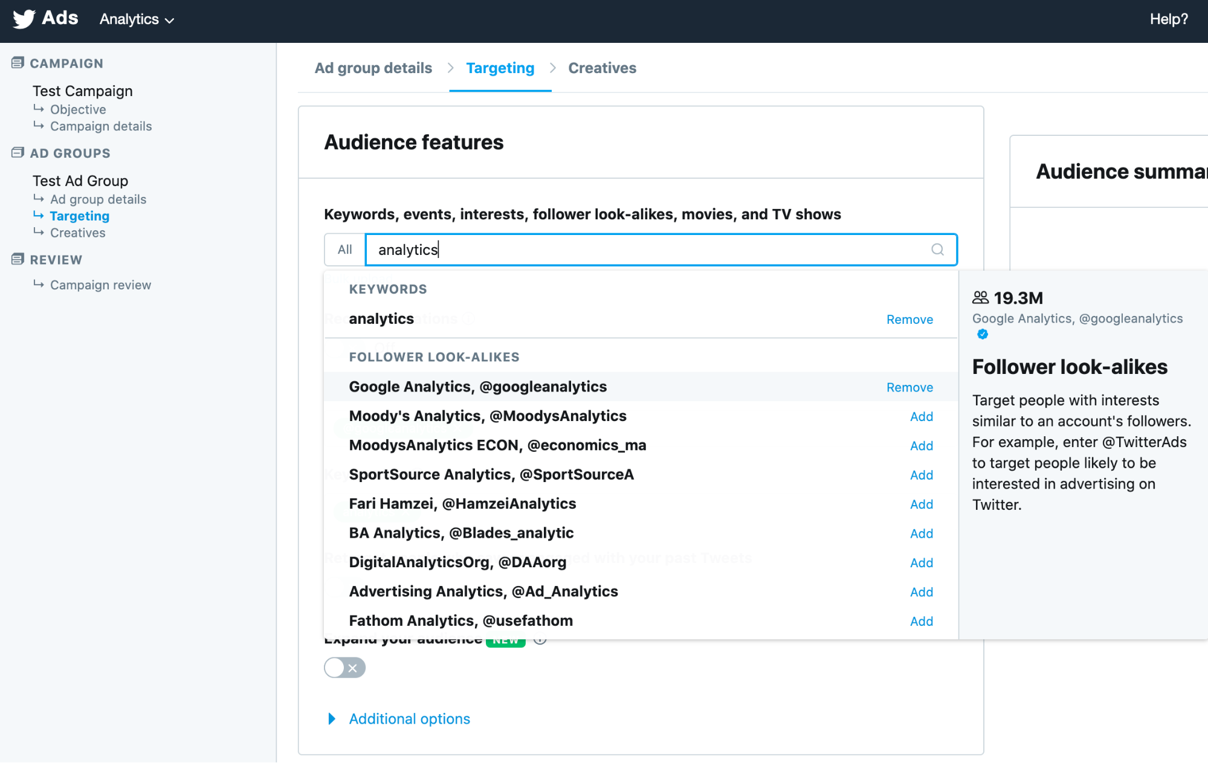Click the search magnifier icon
Image resolution: width=1208 pixels, height=763 pixels.
pyautogui.click(x=937, y=250)
